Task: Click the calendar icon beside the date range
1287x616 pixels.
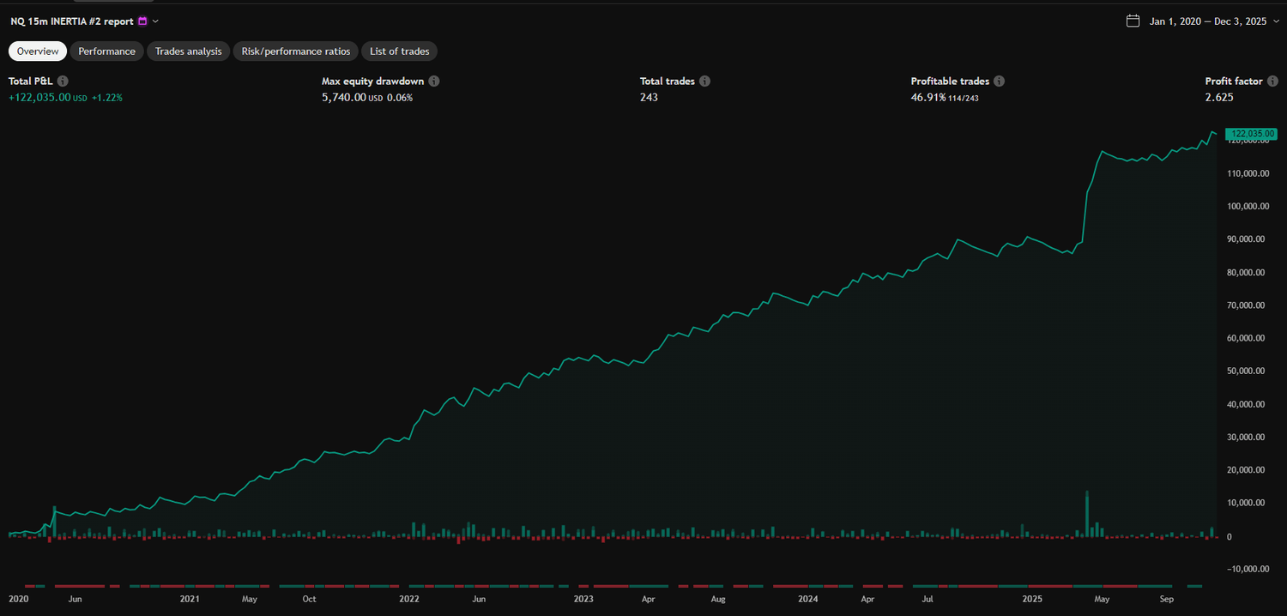Action: coord(1133,21)
